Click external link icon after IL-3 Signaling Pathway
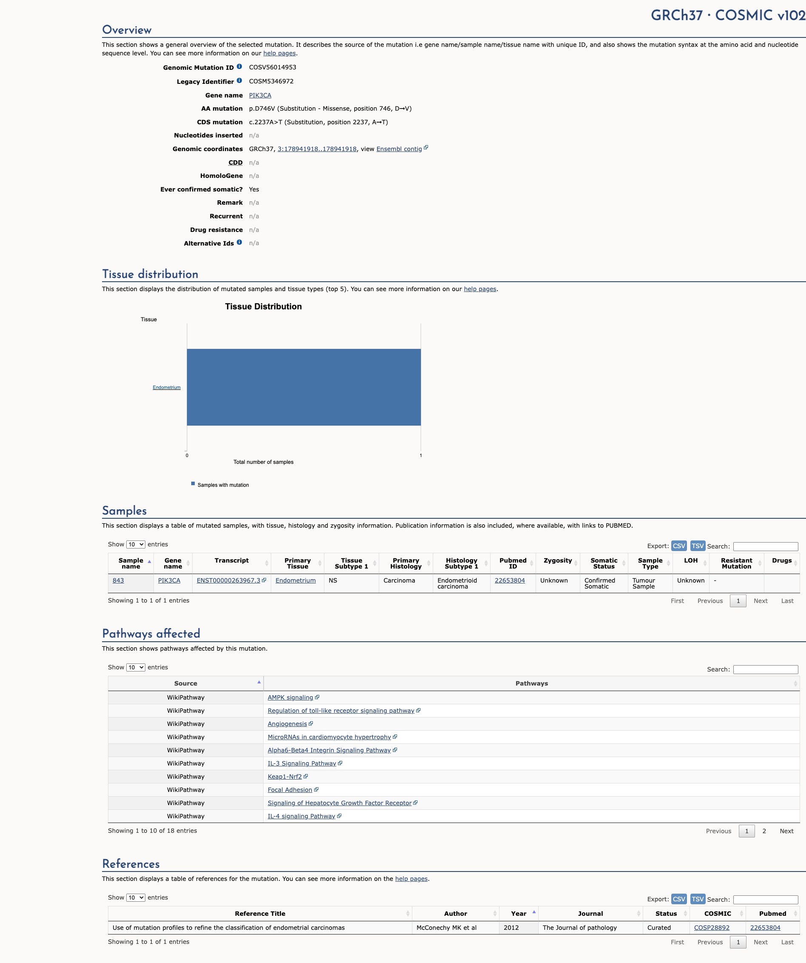Viewport: 806px width, 963px height. click(340, 763)
